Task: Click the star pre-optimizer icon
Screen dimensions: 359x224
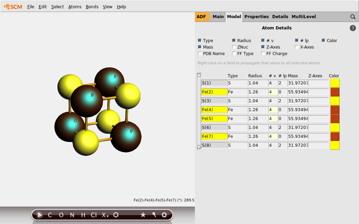Action: (x=143, y=215)
